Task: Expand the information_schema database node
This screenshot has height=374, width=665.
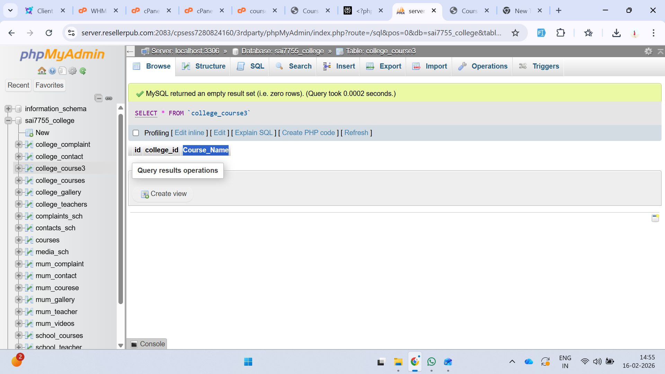Action: pyautogui.click(x=8, y=109)
